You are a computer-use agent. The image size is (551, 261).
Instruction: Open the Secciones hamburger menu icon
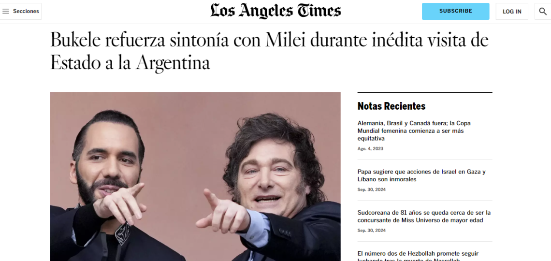(x=6, y=11)
